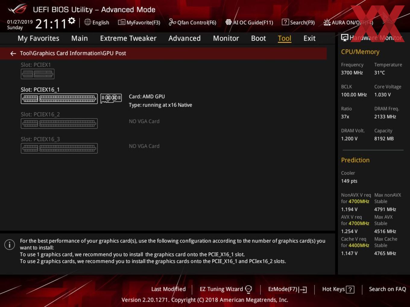Start the EZ Tuning Wizard

225,289
